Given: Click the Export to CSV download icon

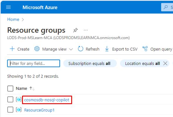Looking at the screenshot, I should point(107,49).
